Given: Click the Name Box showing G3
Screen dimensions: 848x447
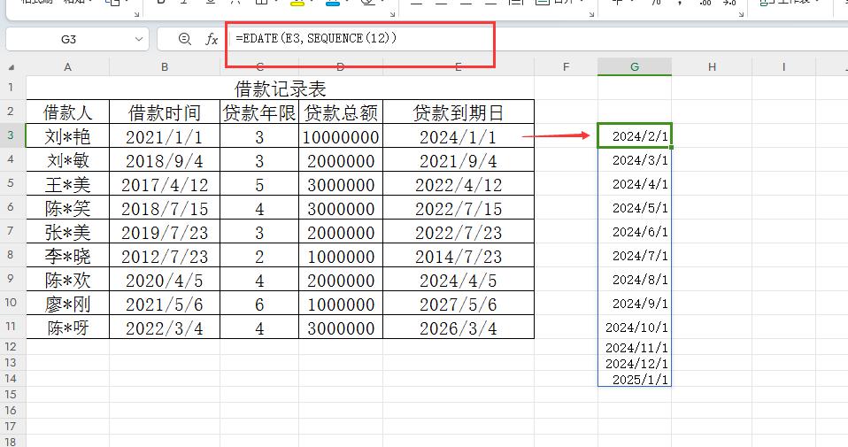Looking at the screenshot, I should click(69, 39).
